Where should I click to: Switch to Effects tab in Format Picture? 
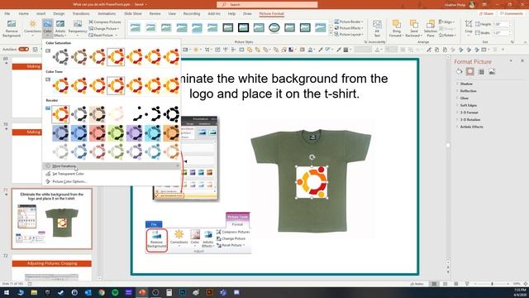pos(470,71)
